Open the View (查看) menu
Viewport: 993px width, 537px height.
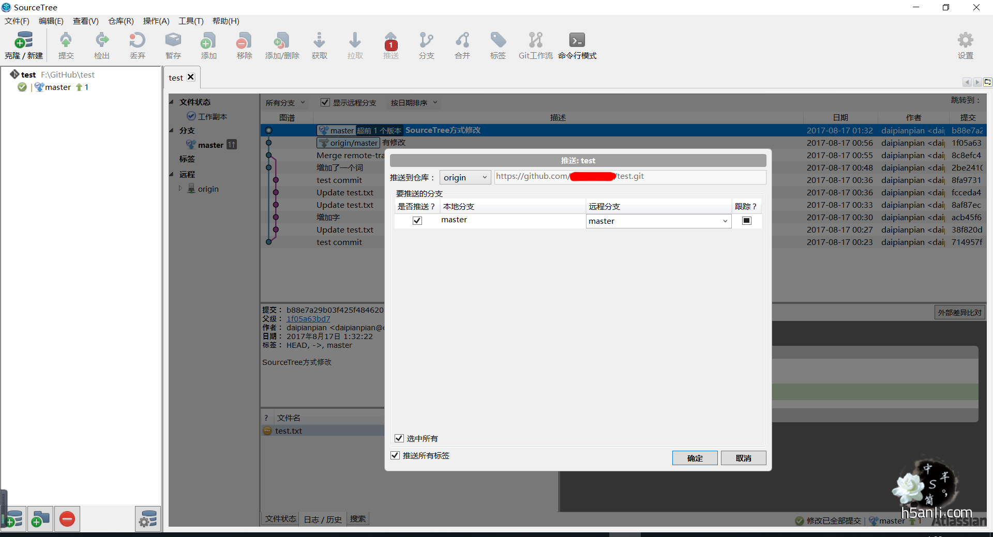(86, 21)
